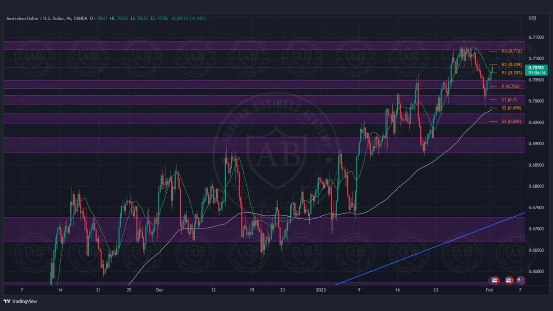The image size is (553, 311).
Task: Select the R1 (0.707) pivot label
Action: coord(512,73)
